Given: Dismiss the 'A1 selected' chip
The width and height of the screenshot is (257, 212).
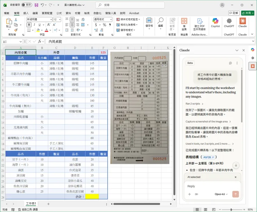Looking at the screenshot, I should click(x=235, y=177).
